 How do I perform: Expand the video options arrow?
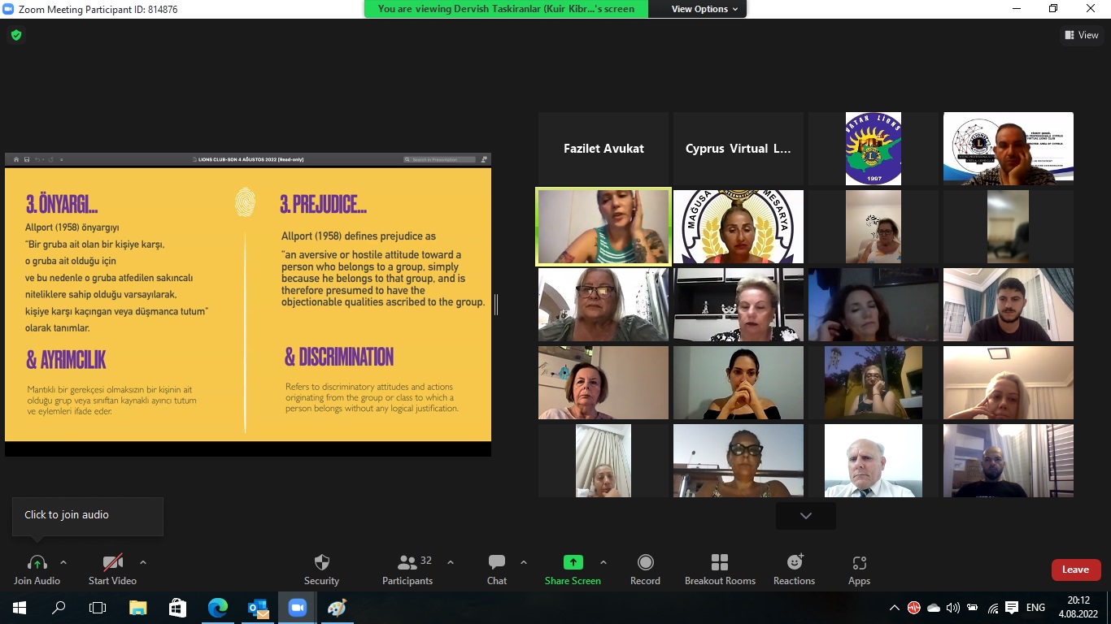click(143, 562)
